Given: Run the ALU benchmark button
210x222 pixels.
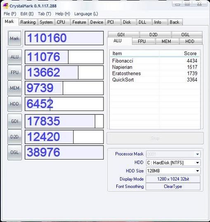Looking at the screenshot, I should [x=14, y=57].
